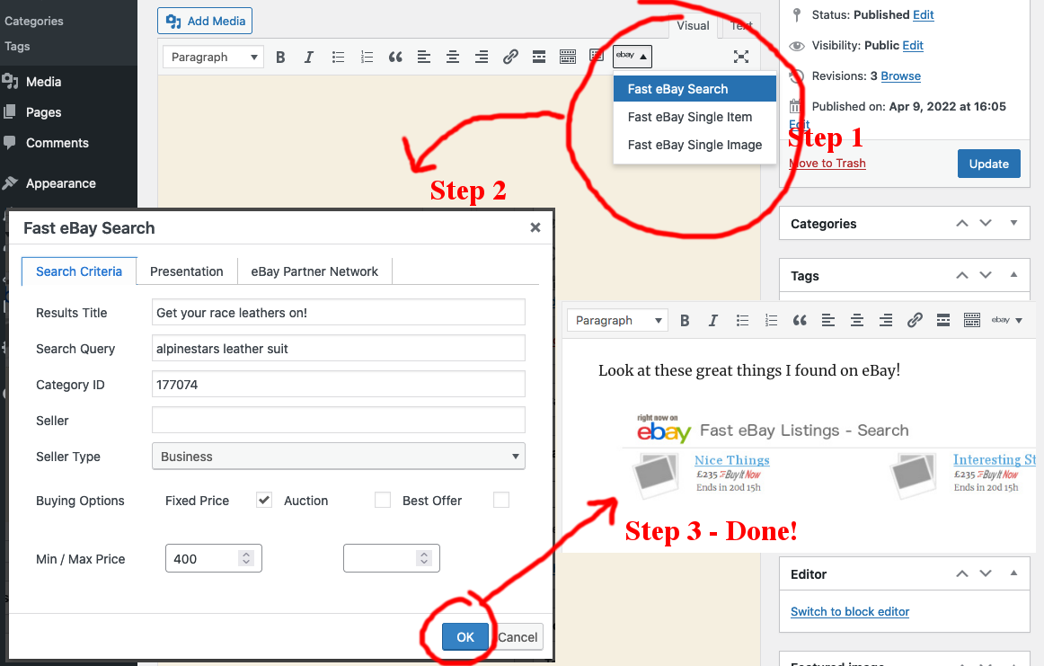Click the Search Query input field
Viewport: 1044px width, 666px height.
click(338, 349)
